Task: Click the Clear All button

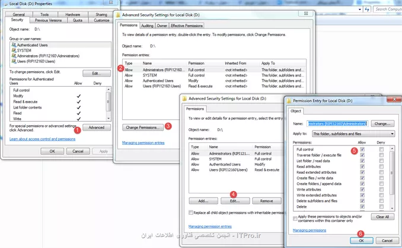Action: (382, 217)
